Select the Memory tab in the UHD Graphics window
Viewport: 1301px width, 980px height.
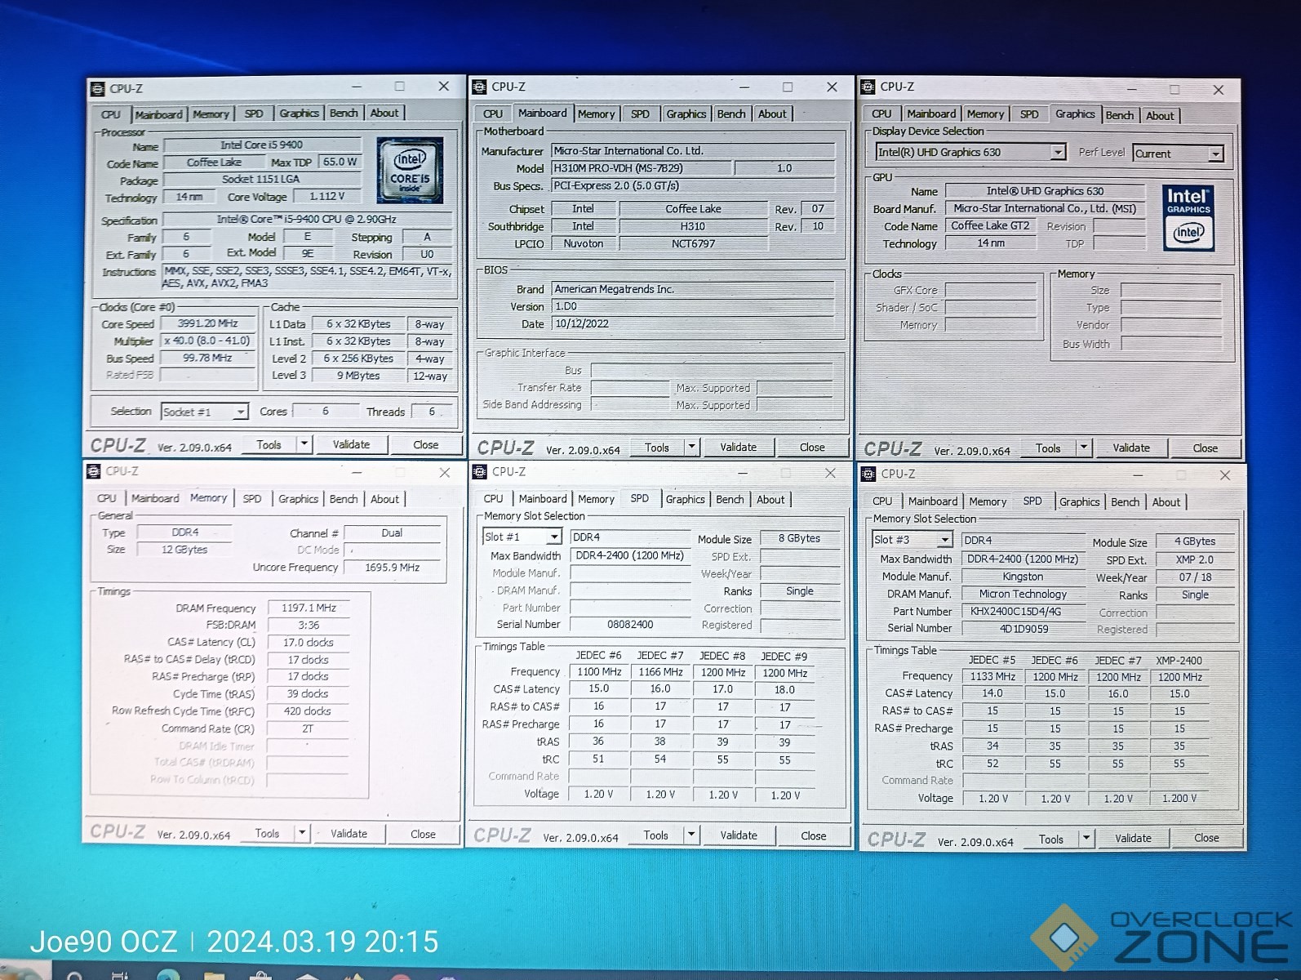click(x=985, y=114)
